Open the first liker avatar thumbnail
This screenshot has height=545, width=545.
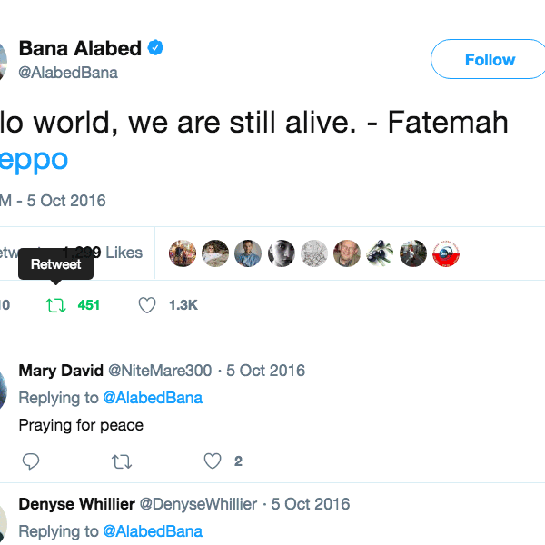click(x=183, y=253)
